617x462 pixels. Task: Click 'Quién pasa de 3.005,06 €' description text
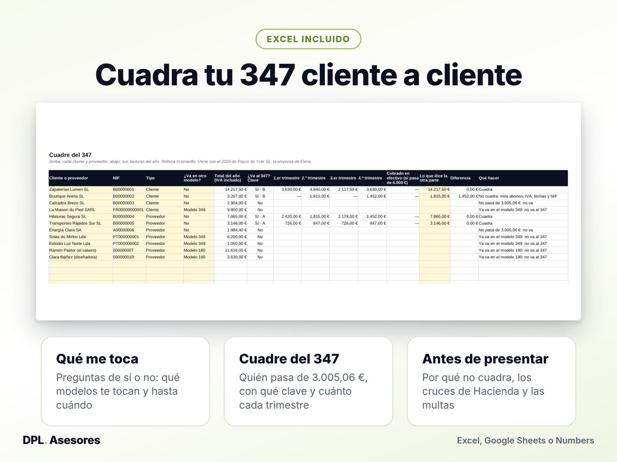pyautogui.click(x=302, y=391)
